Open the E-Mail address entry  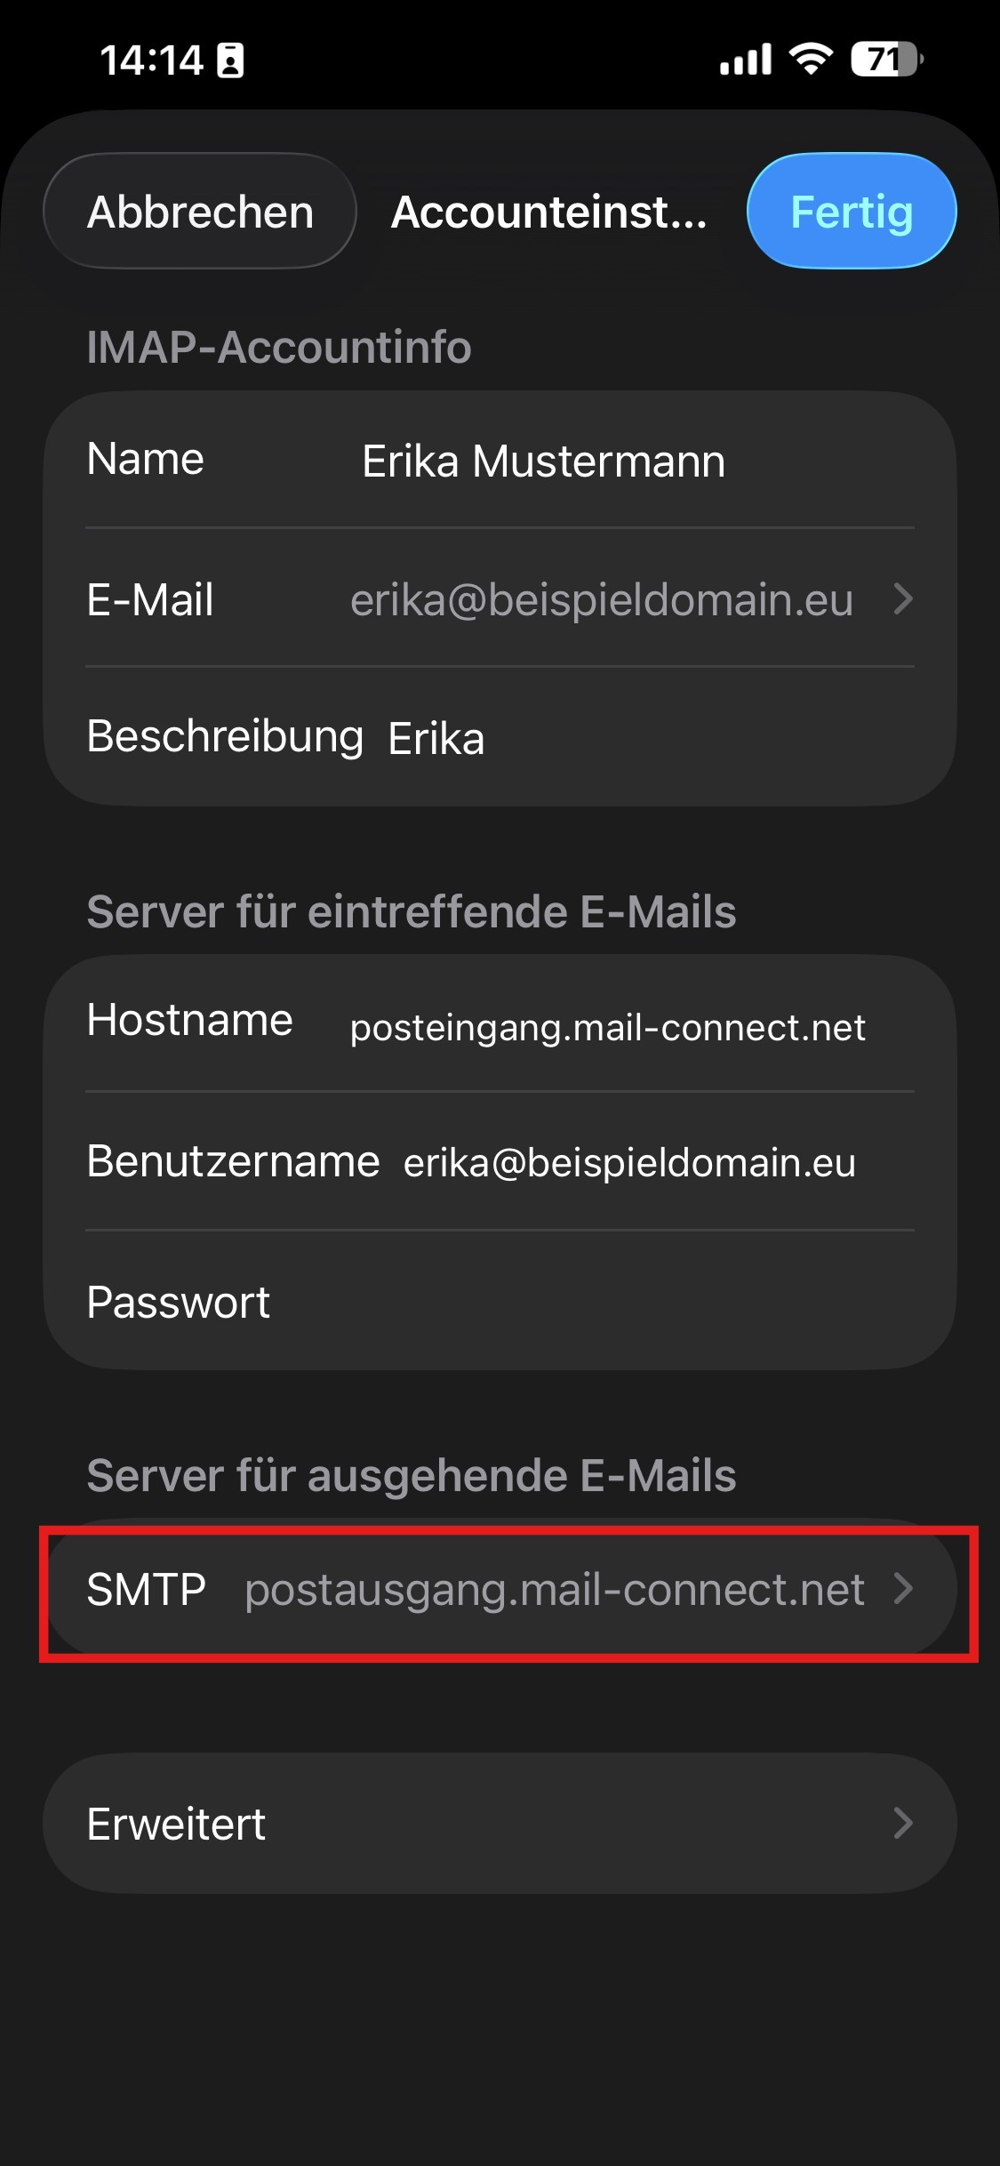pos(601,599)
